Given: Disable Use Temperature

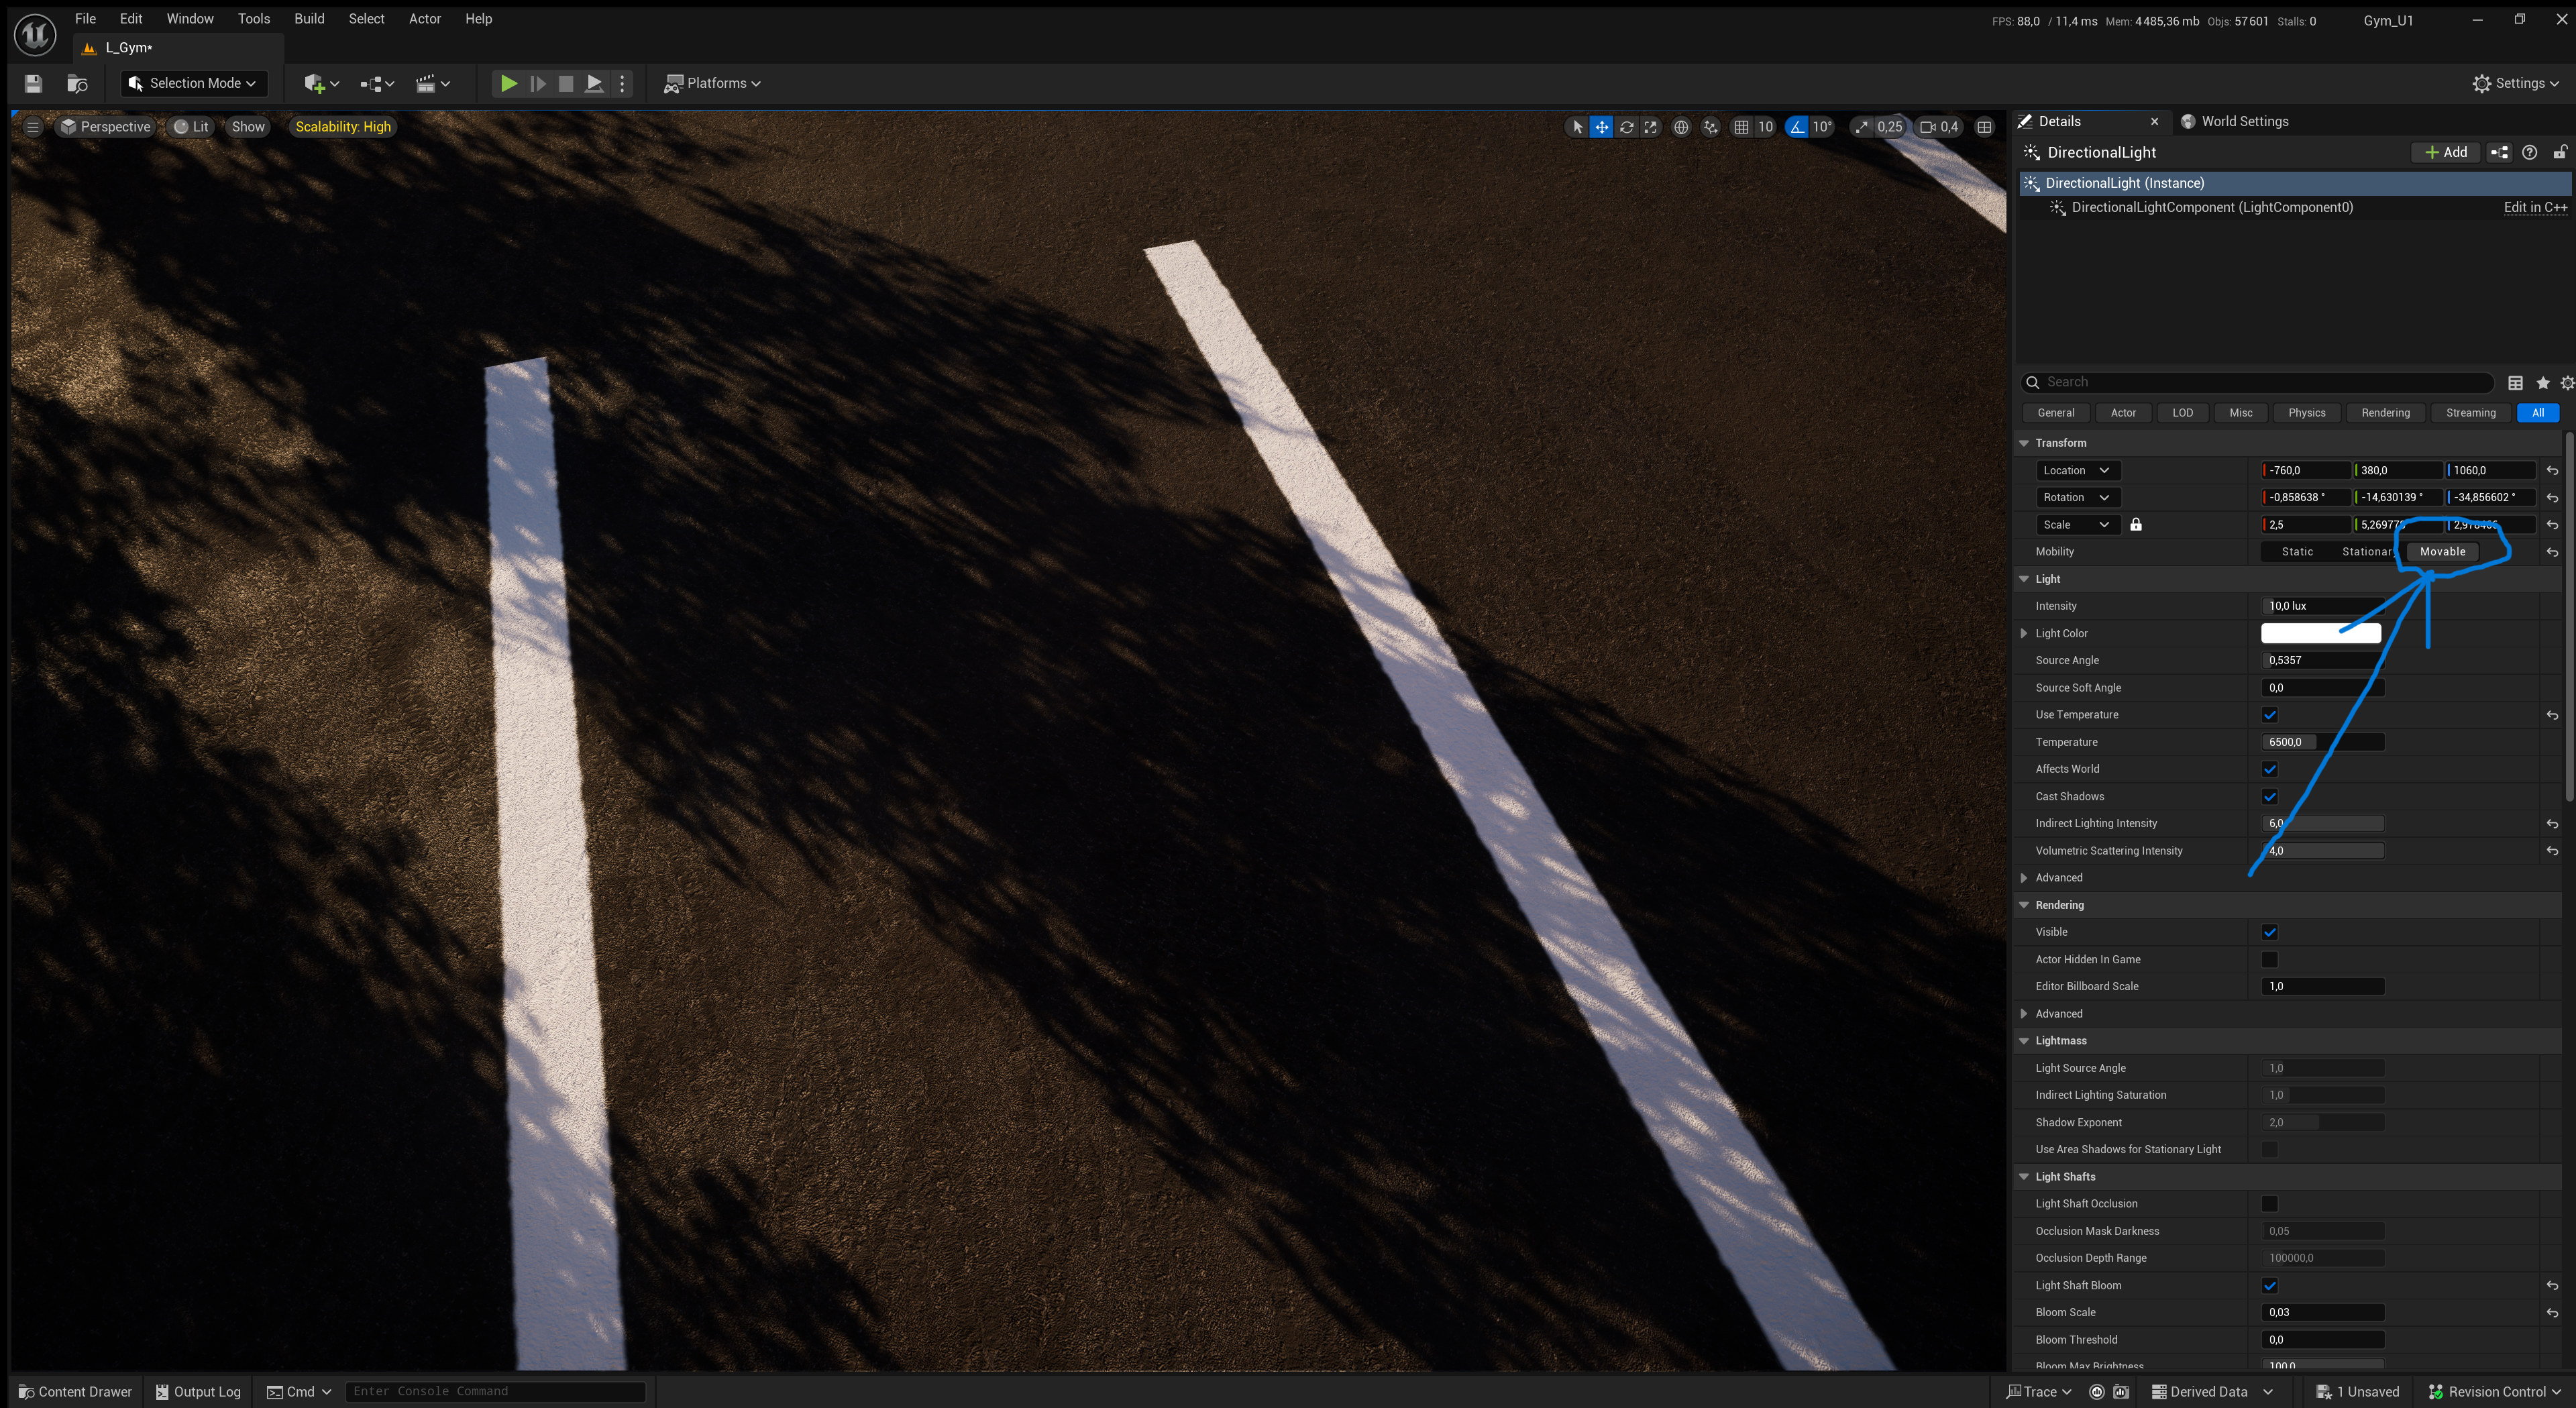Looking at the screenshot, I should pos(2270,714).
